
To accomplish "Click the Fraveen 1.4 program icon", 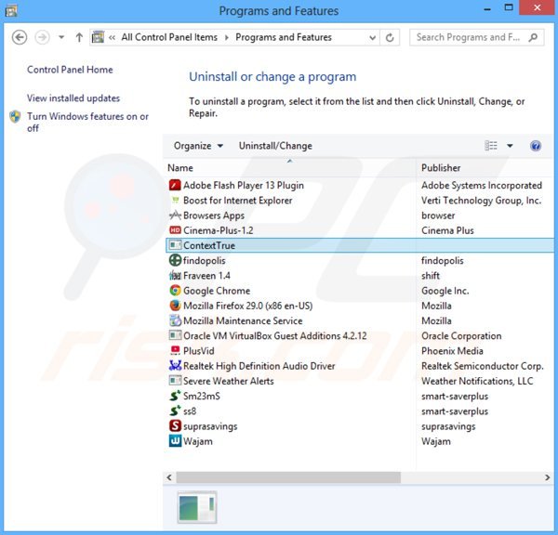I will tap(175, 276).
